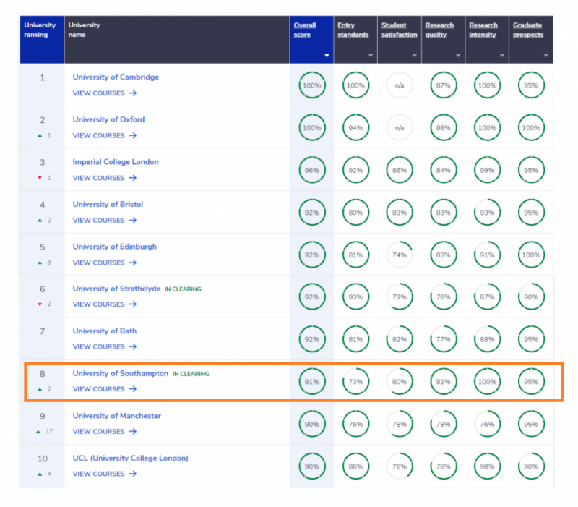Click Bristol entry standards 80% circle
The width and height of the screenshot is (578, 507).
(355, 213)
